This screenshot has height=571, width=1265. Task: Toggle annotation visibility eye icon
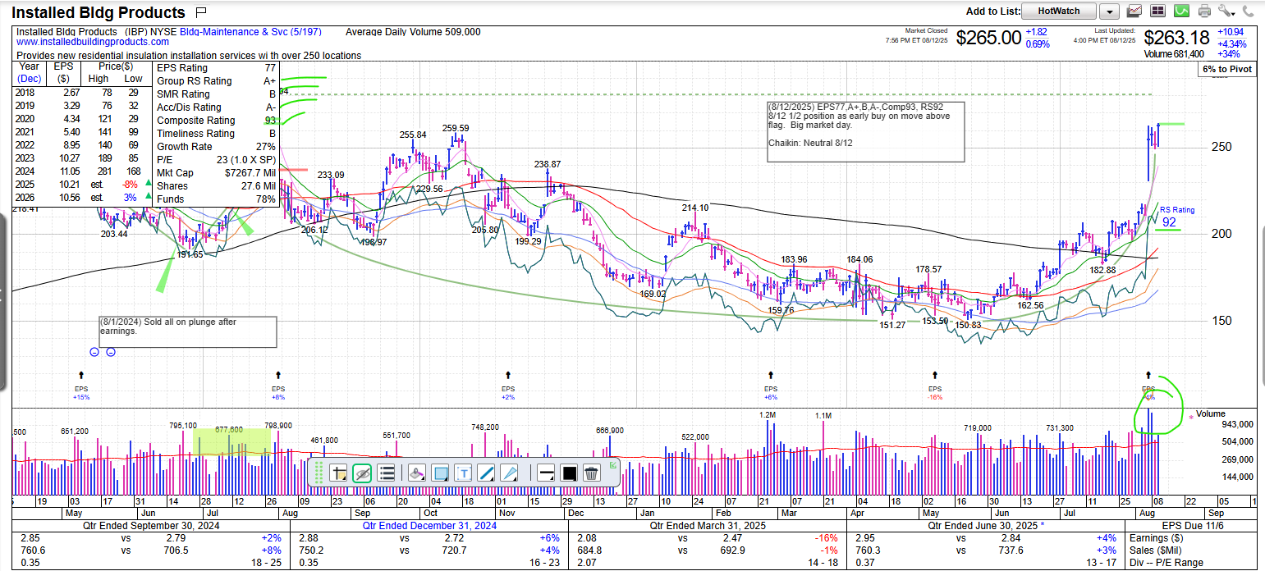tap(362, 473)
